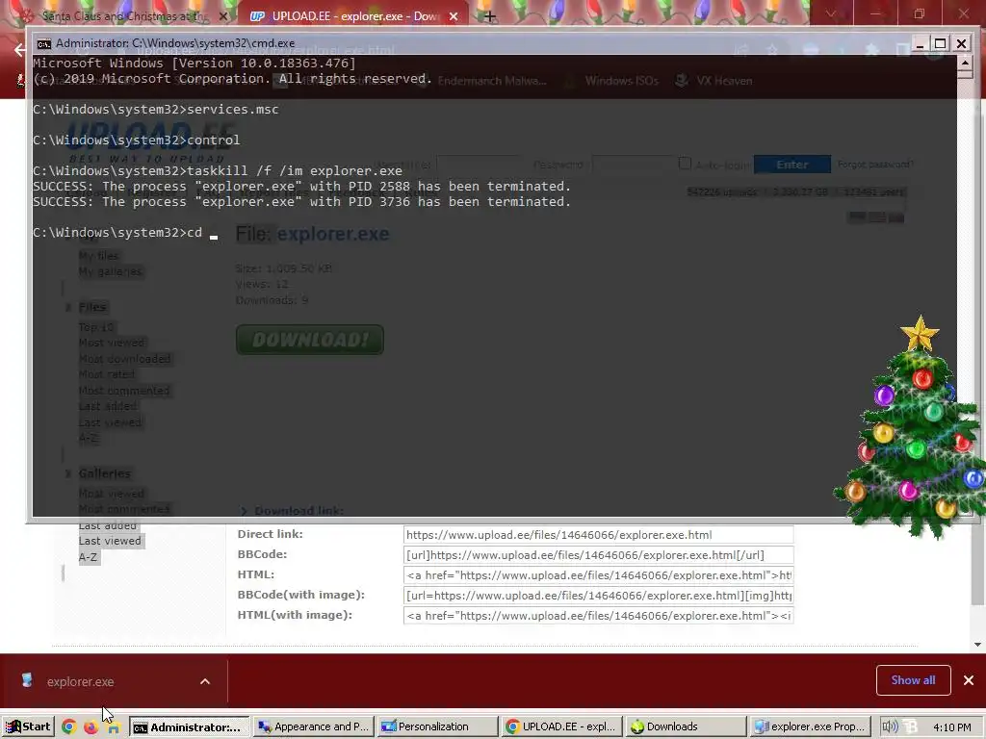Select the HTML(with image) code field

(598, 615)
